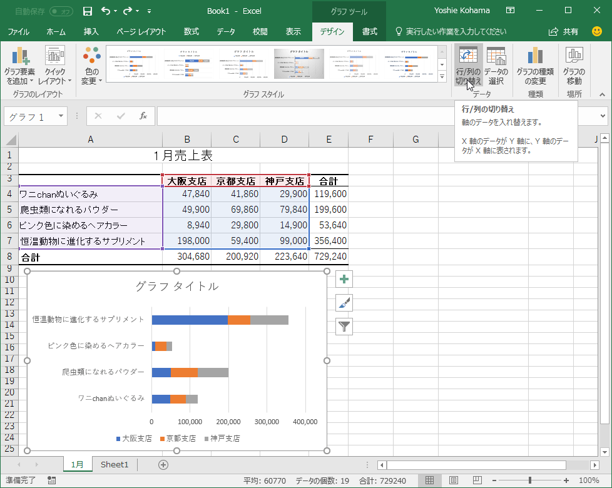Click the 元に戻す icon

coord(104,11)
